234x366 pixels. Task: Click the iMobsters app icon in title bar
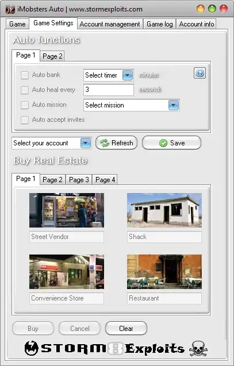(10, 9)
